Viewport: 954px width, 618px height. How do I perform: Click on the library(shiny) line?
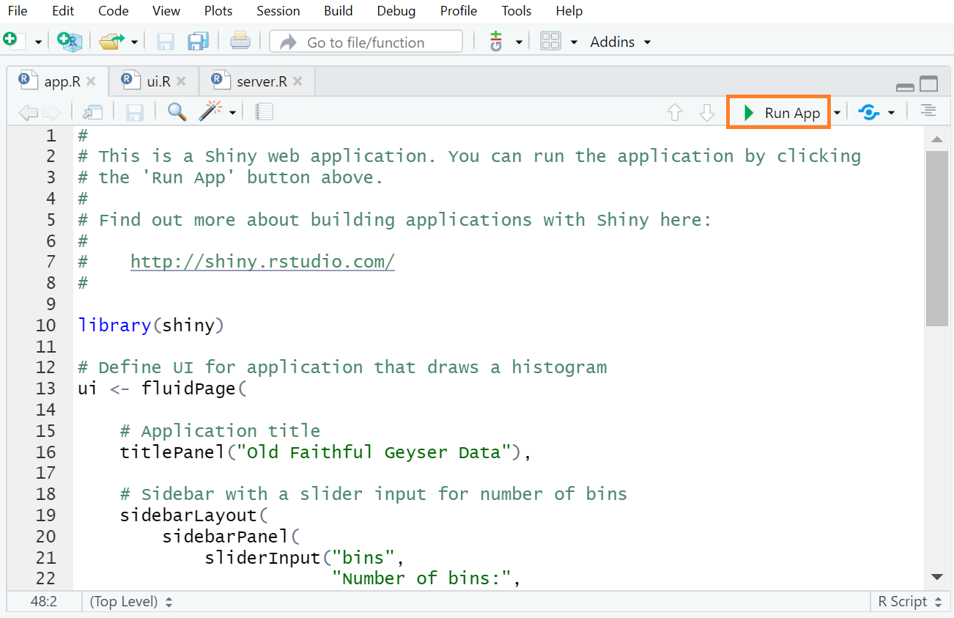click(150, 325)
